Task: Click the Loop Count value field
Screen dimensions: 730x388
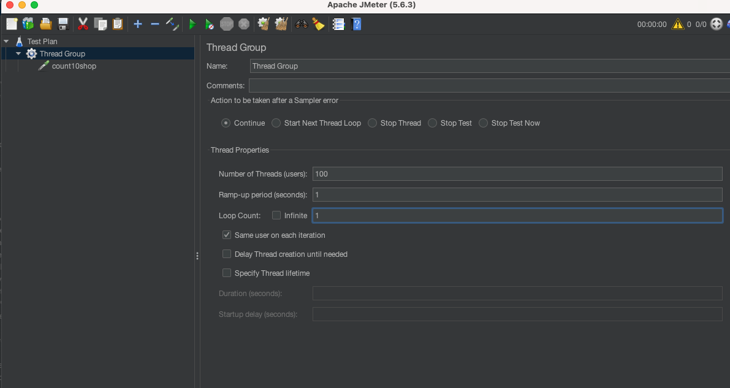Action: pos(517,215)
